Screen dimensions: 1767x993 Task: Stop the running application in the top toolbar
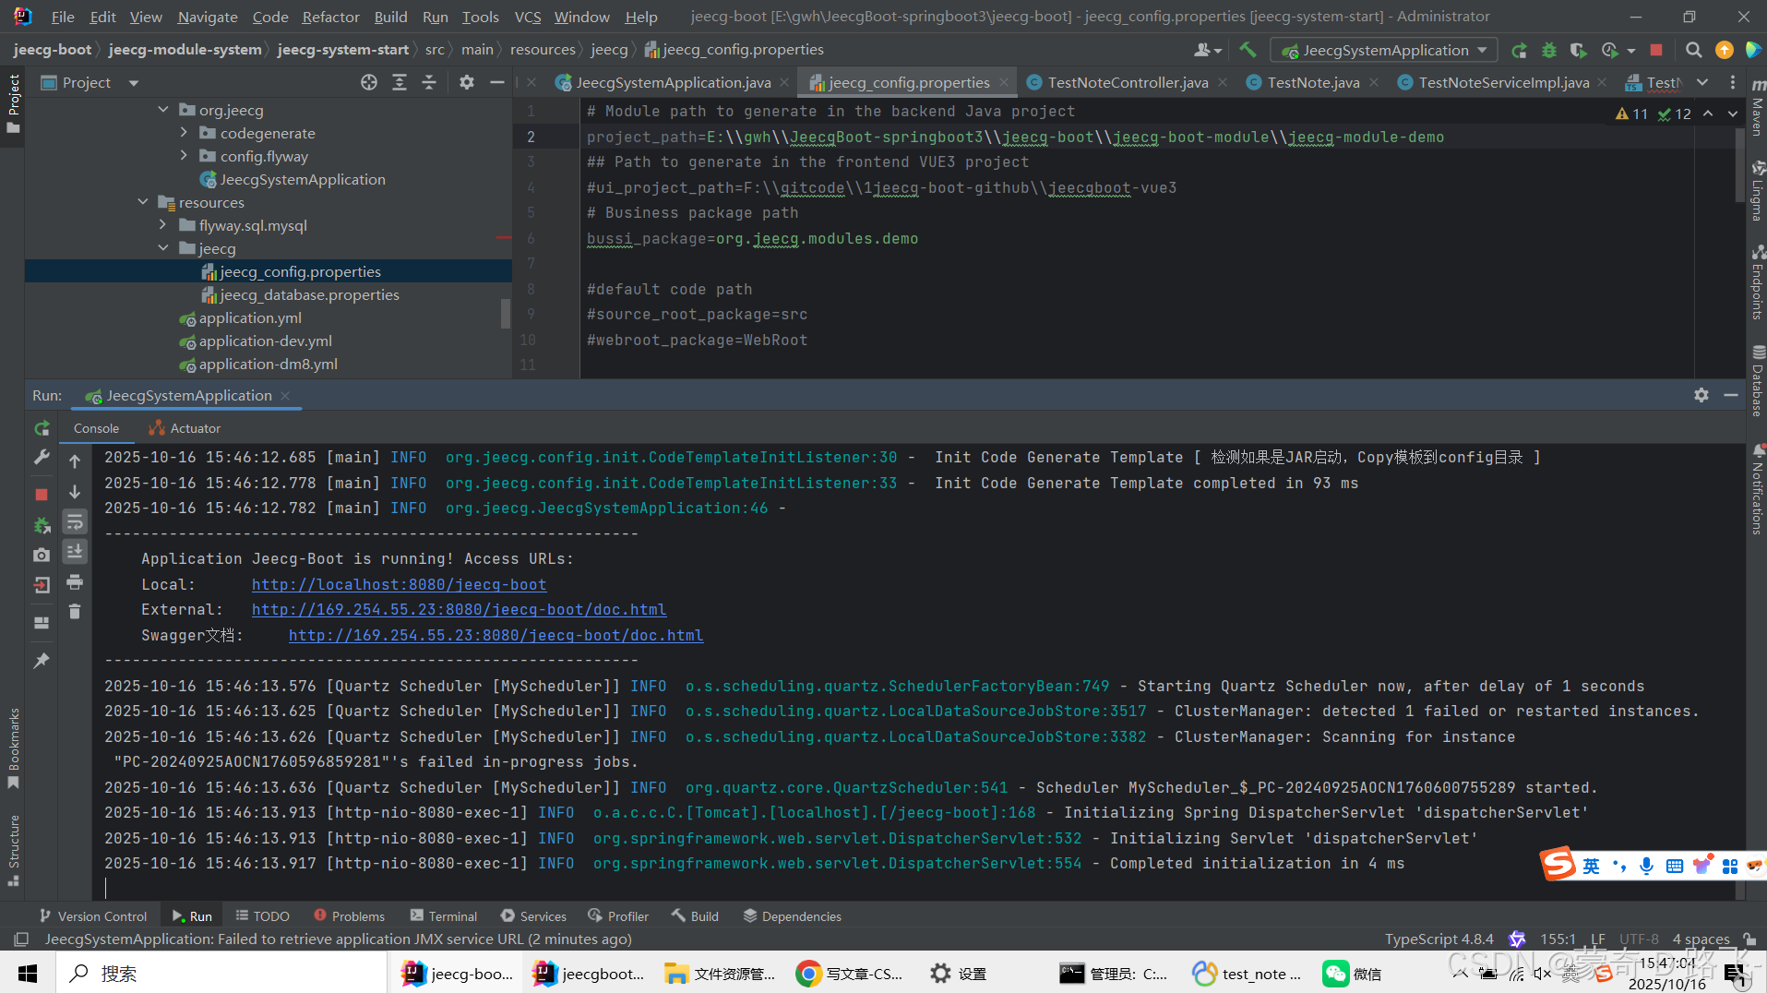(x=1656, y=50)
